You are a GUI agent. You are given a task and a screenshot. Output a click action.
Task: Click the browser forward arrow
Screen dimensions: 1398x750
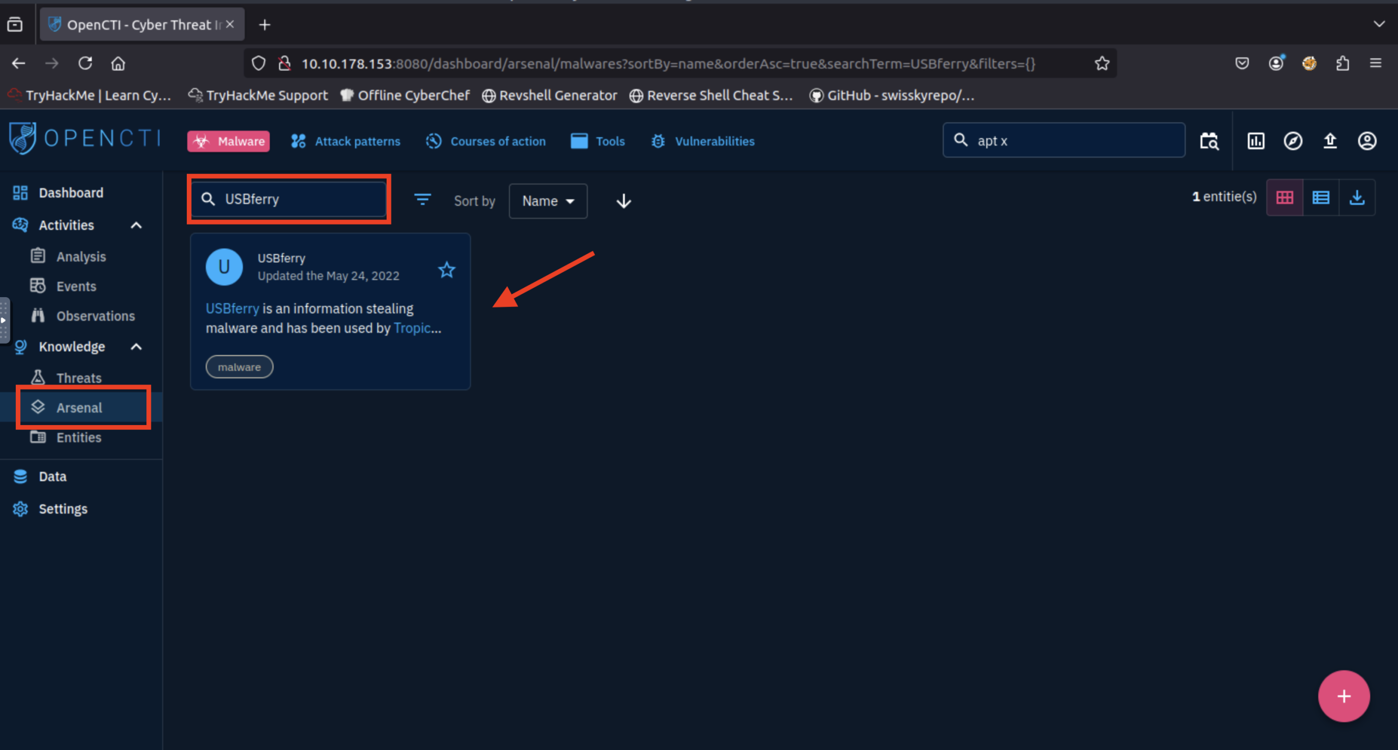pos(52,63)
